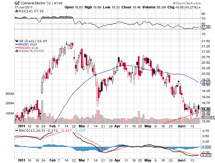The height and width of the screenshot is (163, 215).
Task: Click the RSI(14) indicator icon
Action: [x=17, y=11]
